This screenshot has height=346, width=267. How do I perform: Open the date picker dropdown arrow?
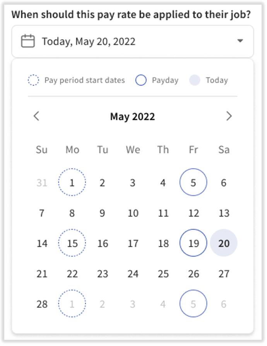[x=240, y=40]
